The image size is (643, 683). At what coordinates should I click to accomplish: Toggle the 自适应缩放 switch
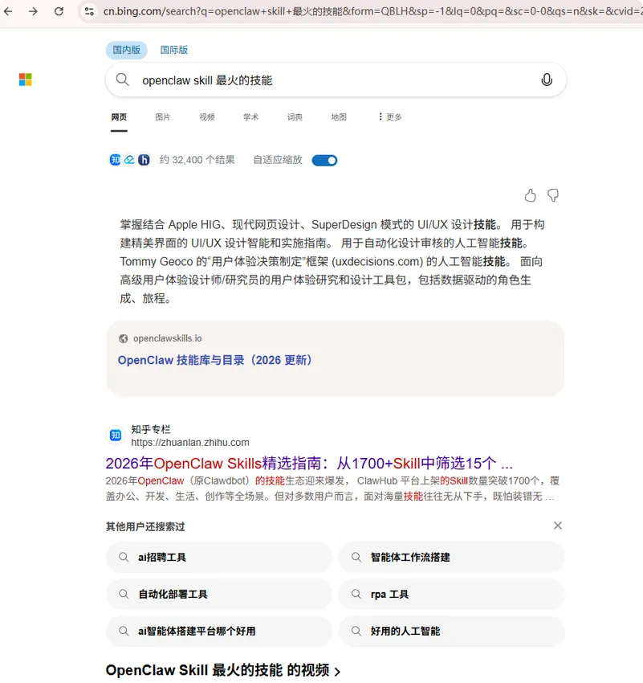(x=324, y=160)
